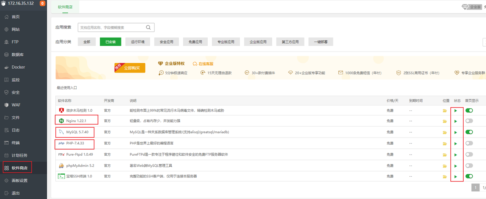
Task: Filter by 全部 category
Action: [87, 42]
